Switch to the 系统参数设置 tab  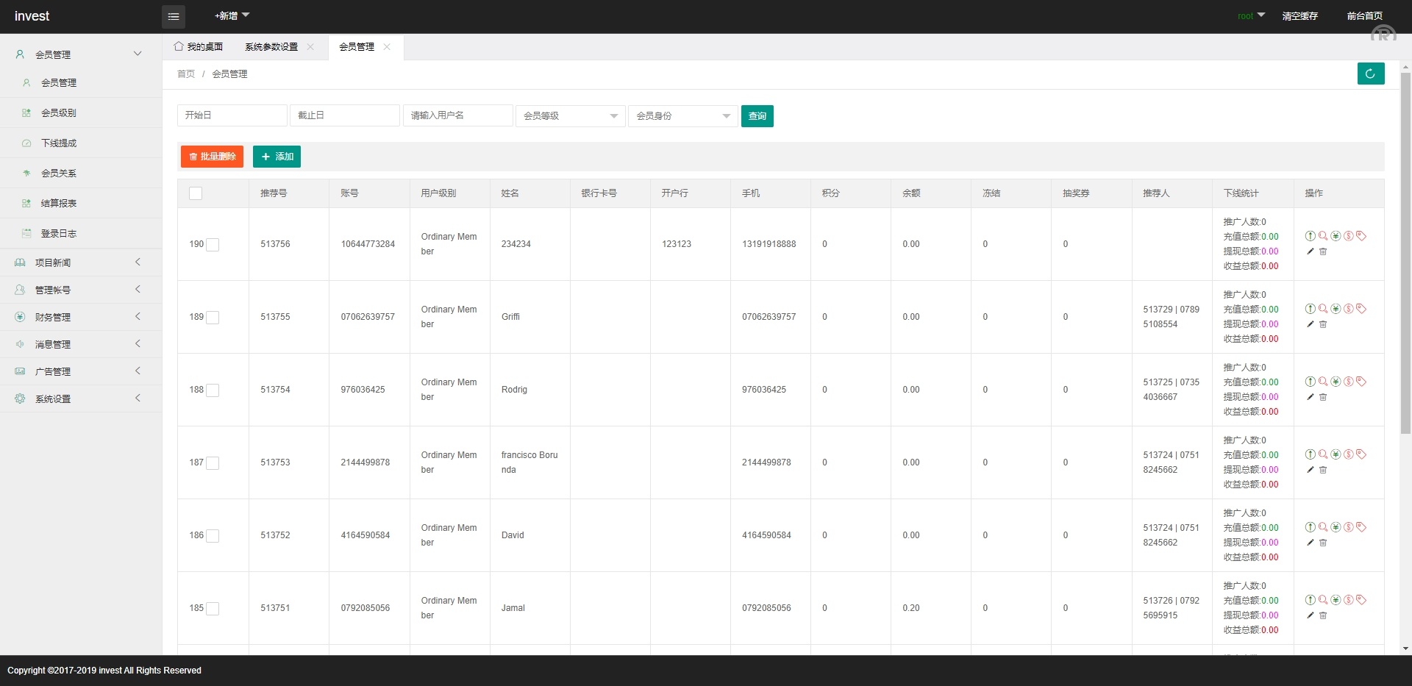tap(271, 47)
